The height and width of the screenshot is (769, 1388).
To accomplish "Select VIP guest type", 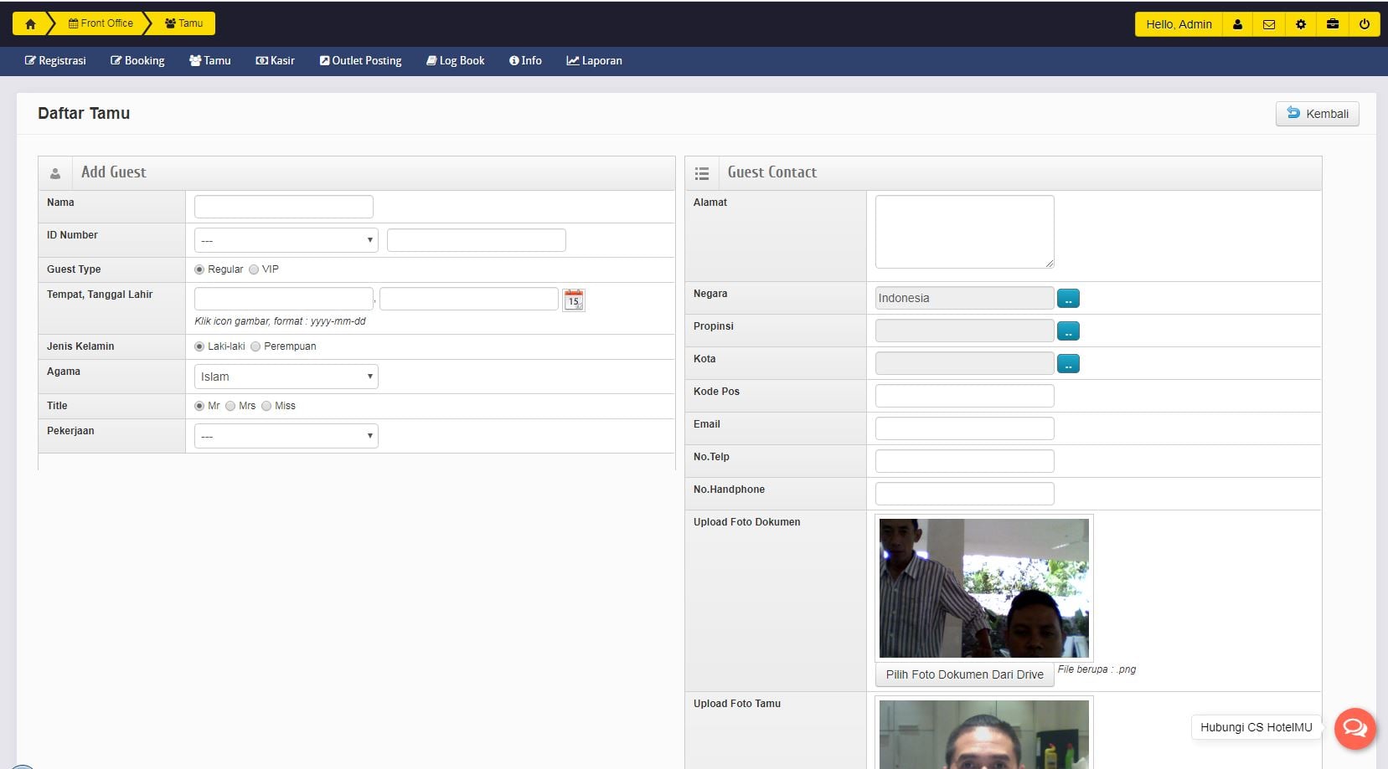I will (254, 269).
